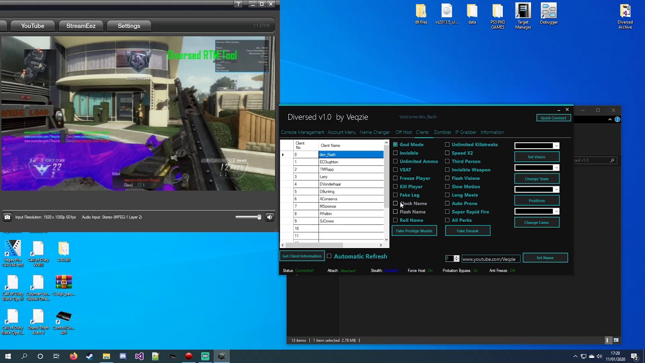Open vs2013.5_ul disc image icon on desktop

pos(446,14)
